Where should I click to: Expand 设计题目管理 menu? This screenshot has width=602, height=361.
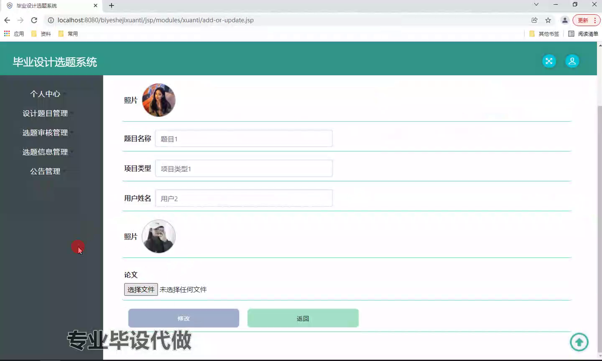45,113
